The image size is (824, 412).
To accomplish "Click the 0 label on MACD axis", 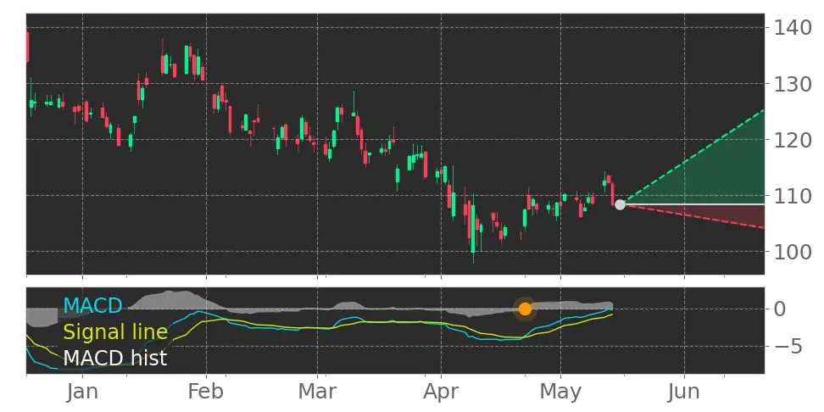I will coord(780,309).
